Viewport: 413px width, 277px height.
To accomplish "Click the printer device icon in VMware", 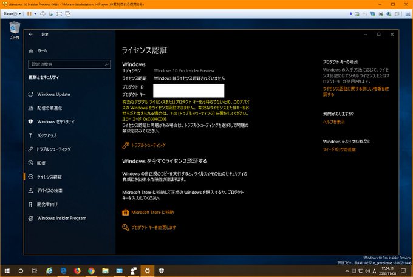I will pyautogui.click(x=381, y=14).
